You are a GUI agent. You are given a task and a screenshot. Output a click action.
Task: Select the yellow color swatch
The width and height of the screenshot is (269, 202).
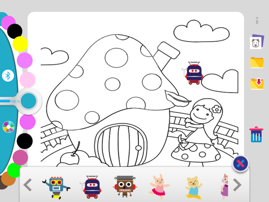[x=20, y=44]
